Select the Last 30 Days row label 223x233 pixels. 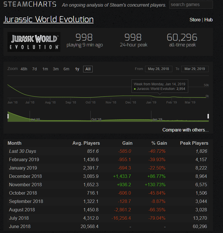(22, 151)
